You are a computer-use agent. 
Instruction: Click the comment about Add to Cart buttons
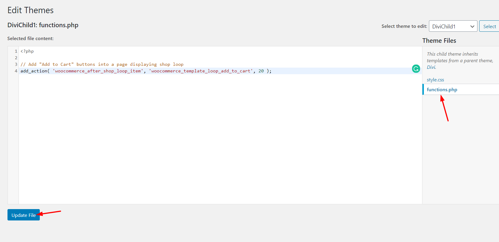(102, 64)
